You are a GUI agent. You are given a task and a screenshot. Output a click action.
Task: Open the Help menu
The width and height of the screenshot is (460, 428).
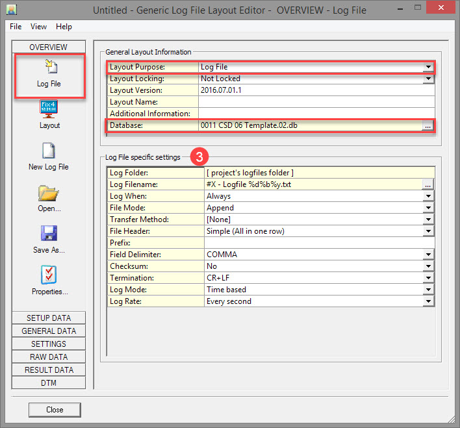[64, 27]
